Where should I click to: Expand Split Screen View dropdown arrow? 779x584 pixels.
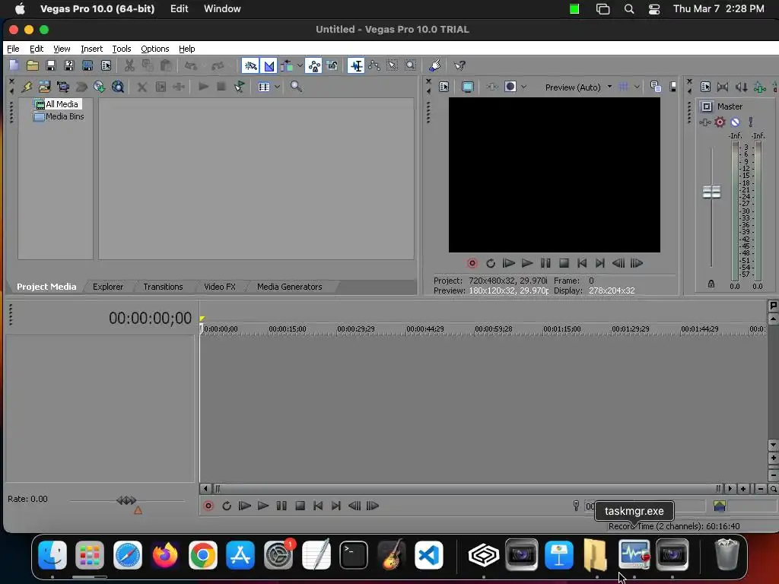[523, 87]
